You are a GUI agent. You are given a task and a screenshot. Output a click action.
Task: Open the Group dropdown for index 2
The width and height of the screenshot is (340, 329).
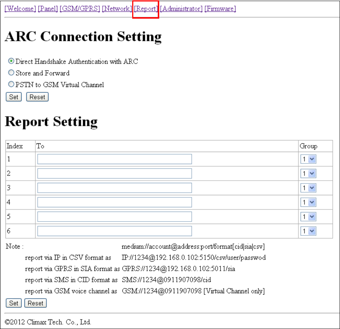(308, 173)
